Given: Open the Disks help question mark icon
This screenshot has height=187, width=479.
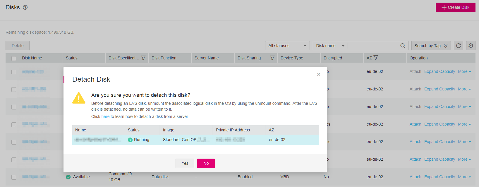Looking at the screenshot, I should (25, 7).
